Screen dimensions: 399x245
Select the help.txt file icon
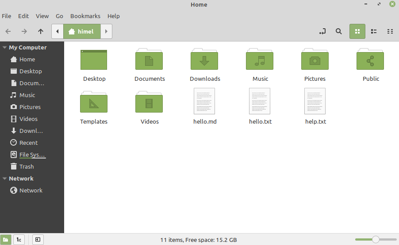(315, 101)
